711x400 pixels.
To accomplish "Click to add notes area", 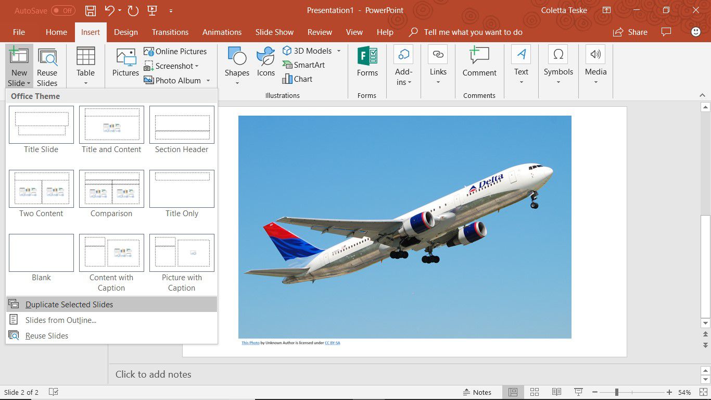I will coord(404,374).
